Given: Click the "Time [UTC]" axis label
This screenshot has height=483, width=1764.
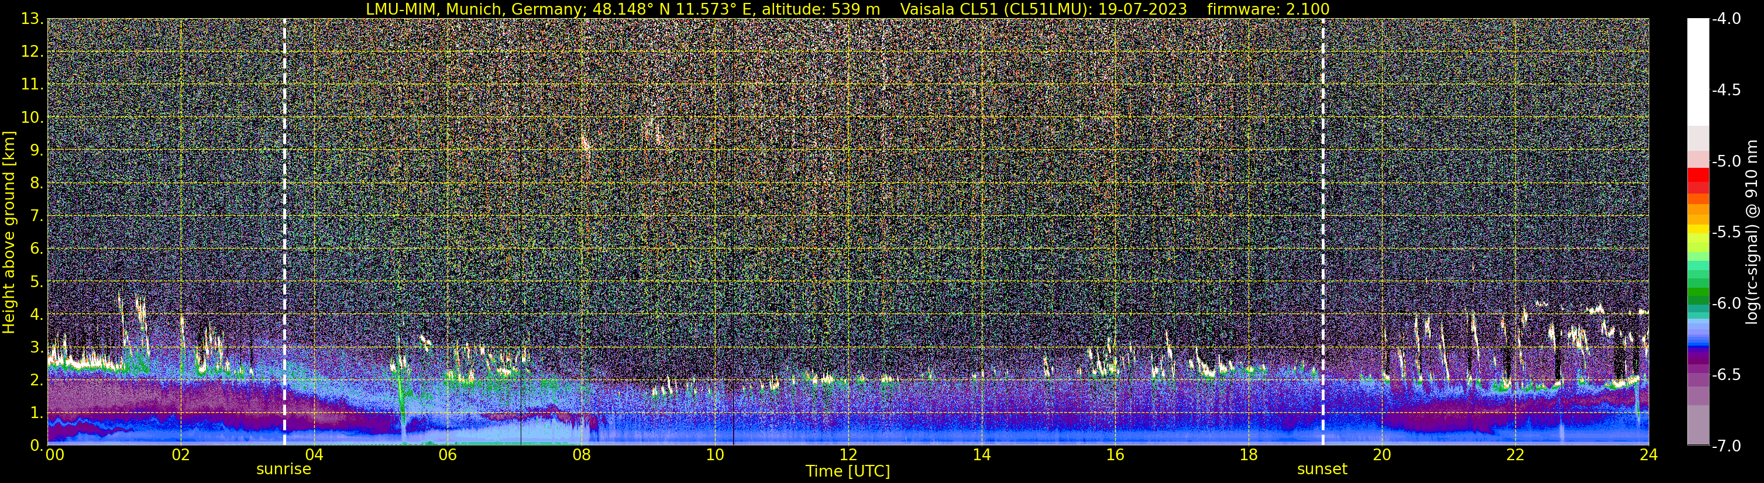Looking at the screenshot, I should [x=848, y=471].
